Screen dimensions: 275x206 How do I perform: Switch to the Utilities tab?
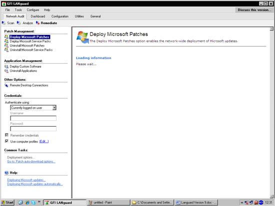coord(79,16)
